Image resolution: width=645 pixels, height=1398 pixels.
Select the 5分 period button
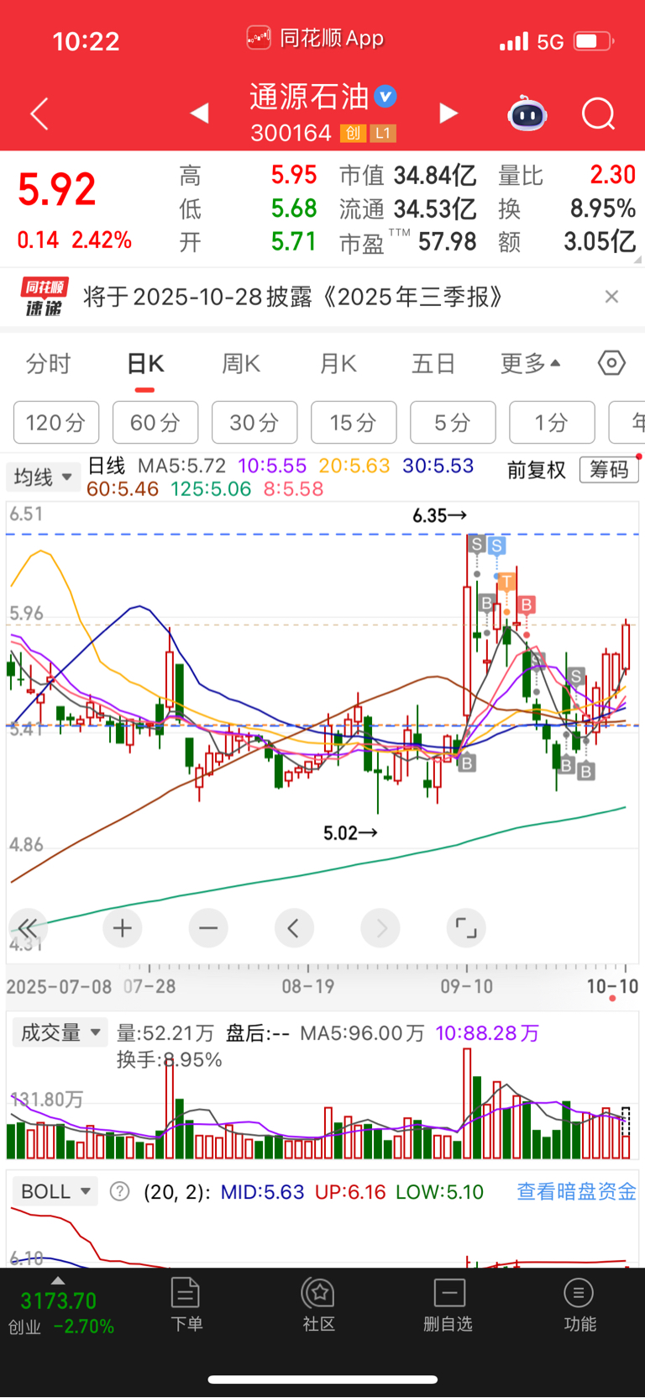[453, 422]
